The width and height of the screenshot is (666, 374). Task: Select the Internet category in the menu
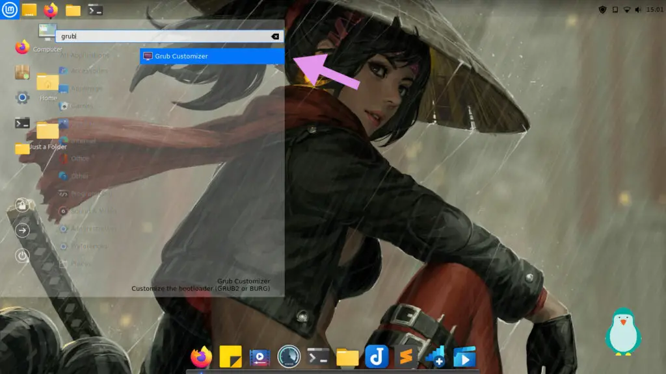pos(78,141)
